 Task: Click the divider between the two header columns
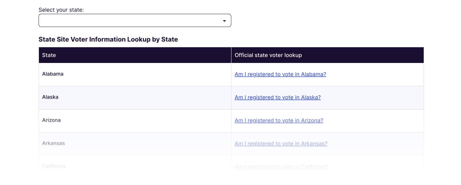click(231, 55)
